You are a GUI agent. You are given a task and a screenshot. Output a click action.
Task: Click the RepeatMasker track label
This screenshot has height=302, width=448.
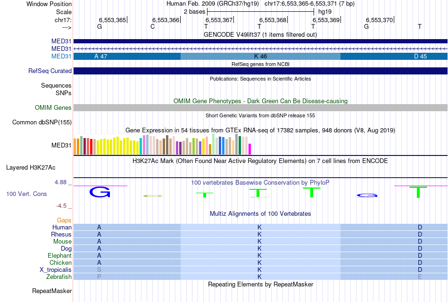click(x=52, y=291)
